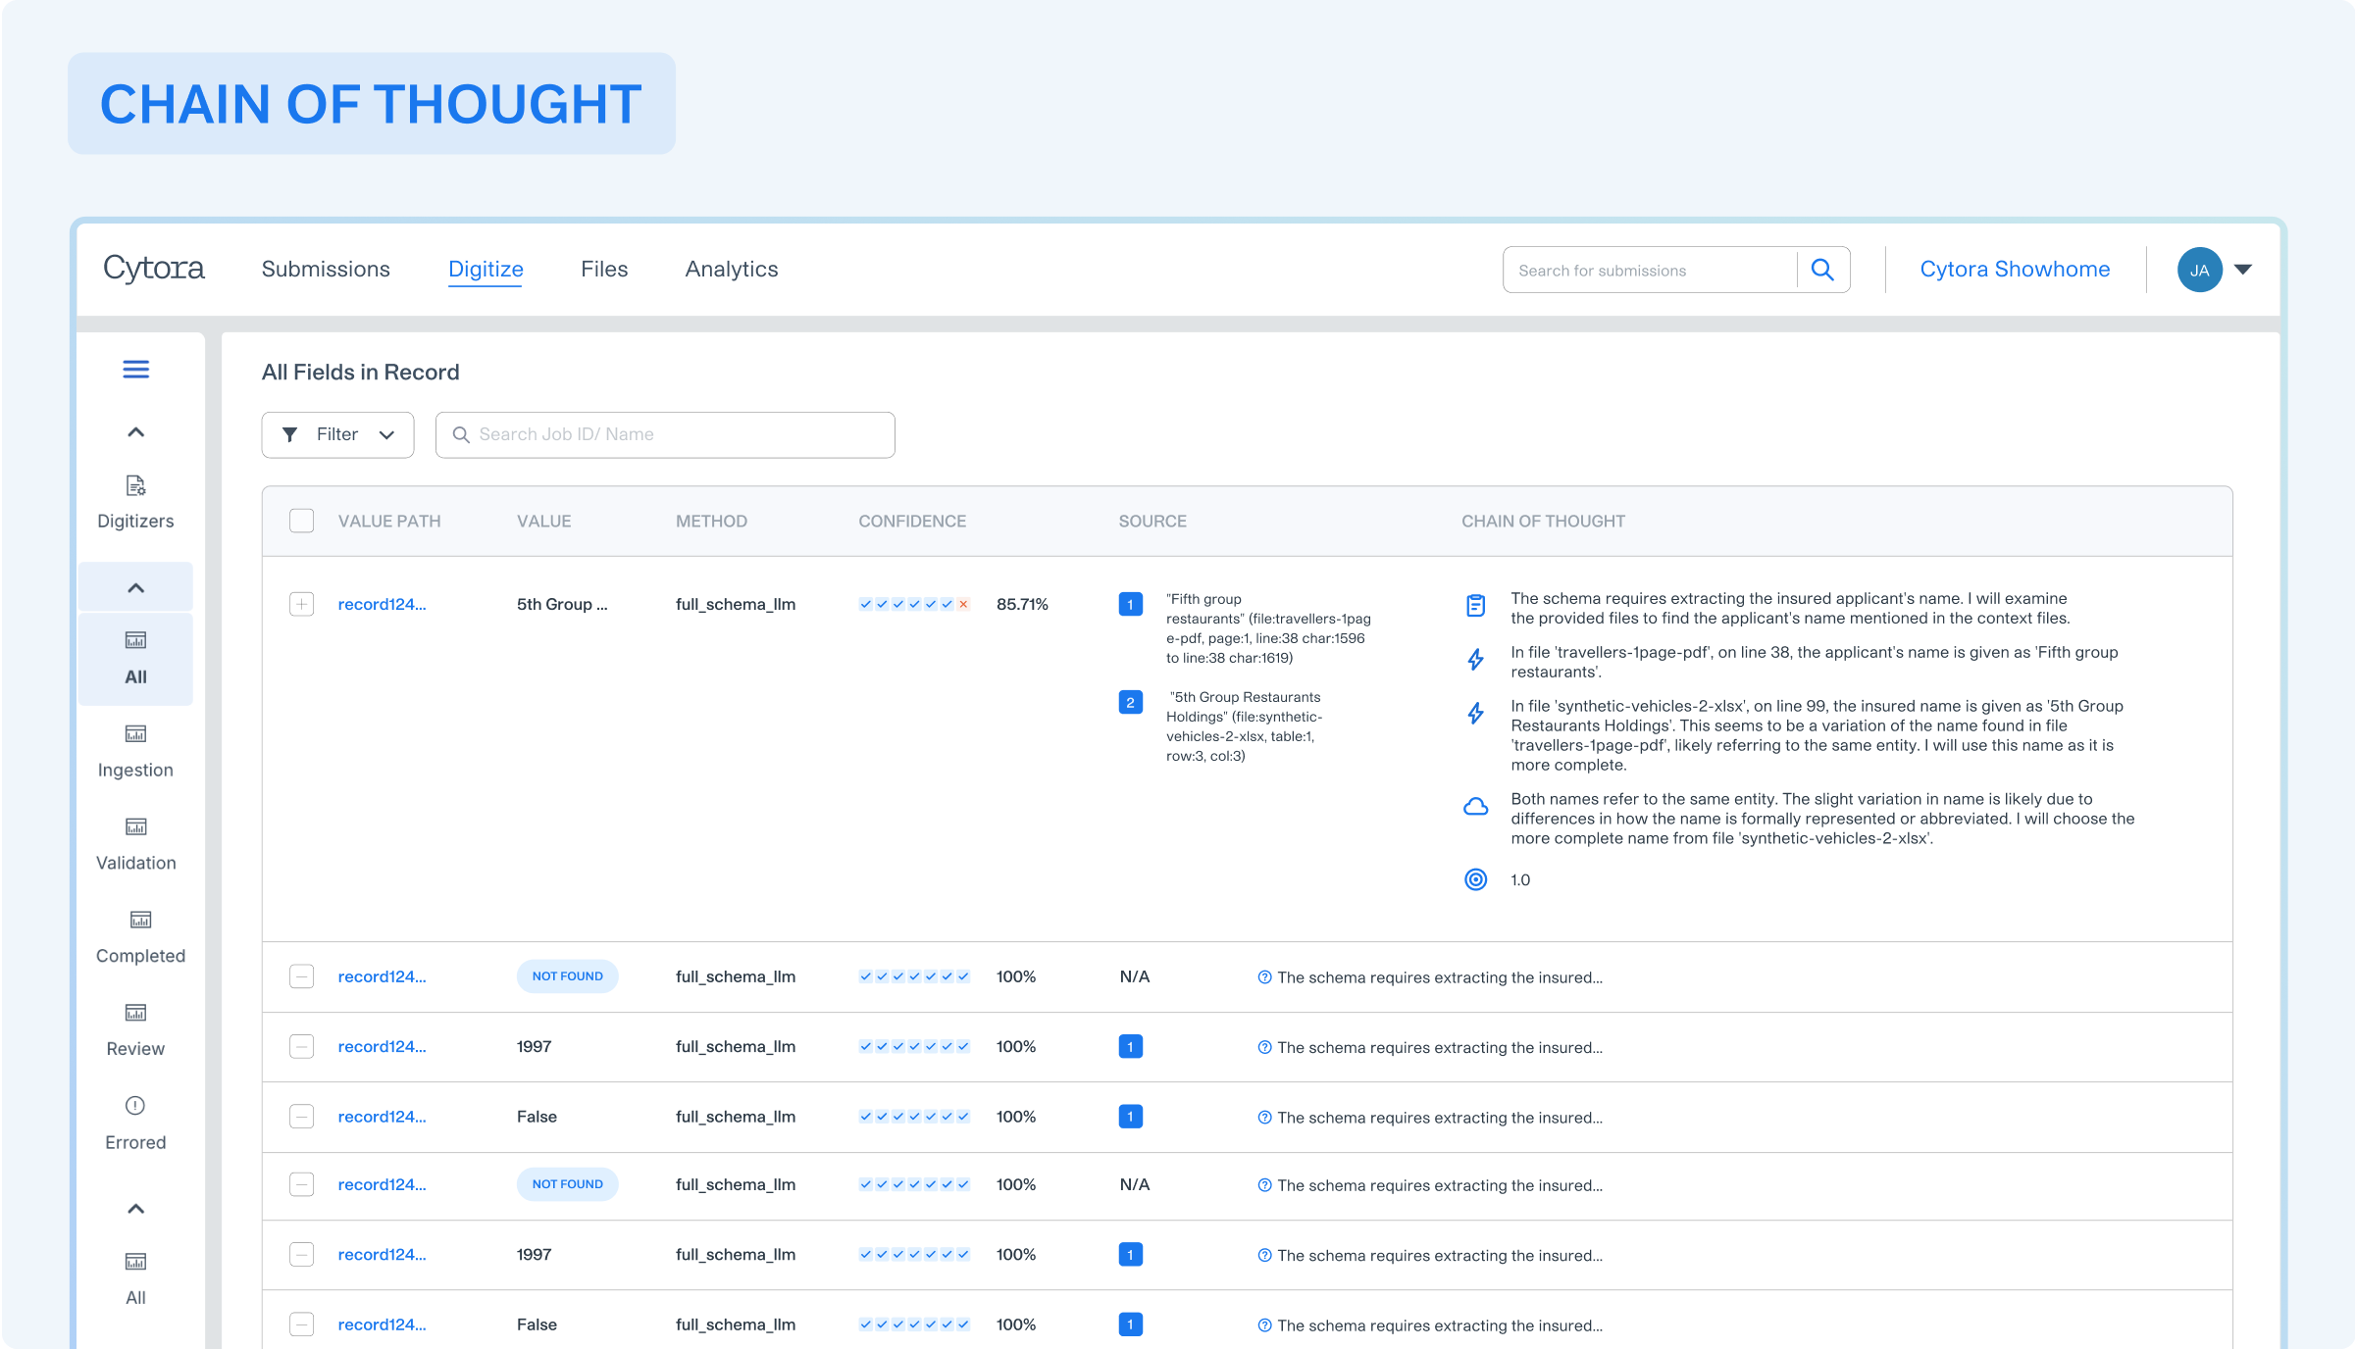The image size is (2355, 1349).
Task: Open the Cytora Showhome link
Action: 2014,270
